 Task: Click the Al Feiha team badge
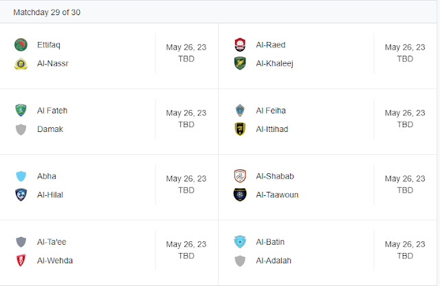click(x=240, y=111)
